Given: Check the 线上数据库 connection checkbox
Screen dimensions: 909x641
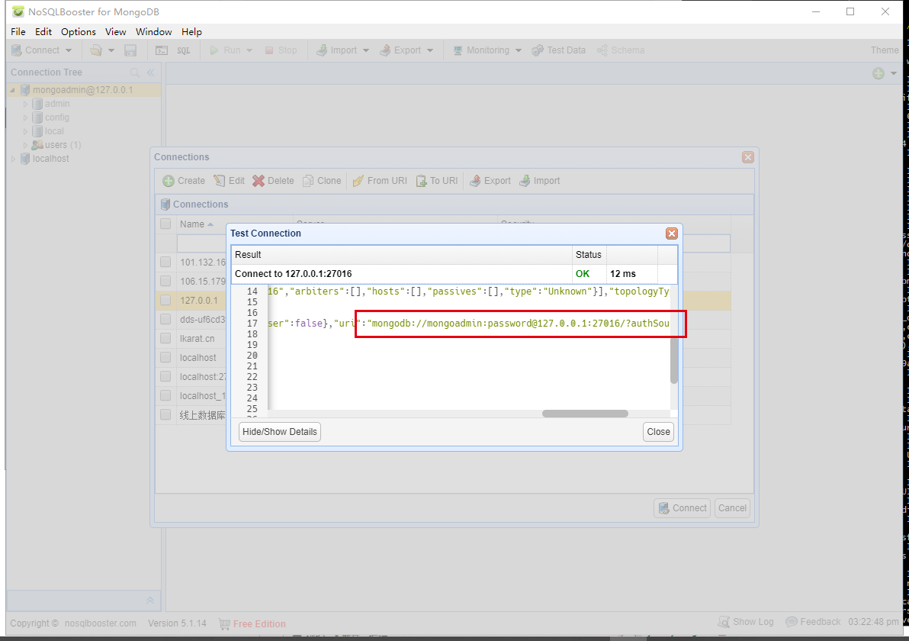Looking at the screenshot, I should tap(165, 415).
